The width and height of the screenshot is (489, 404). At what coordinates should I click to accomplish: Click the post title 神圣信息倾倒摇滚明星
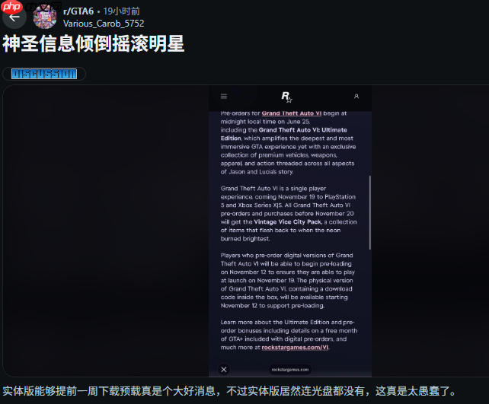pyautogui.click(x=94, y=43)
